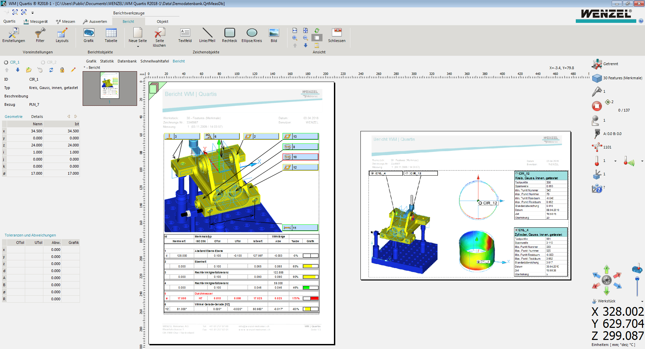645x349 pixels.
Task: Toggle the lock icon in the feature panel
Action: tap(62, 70)
